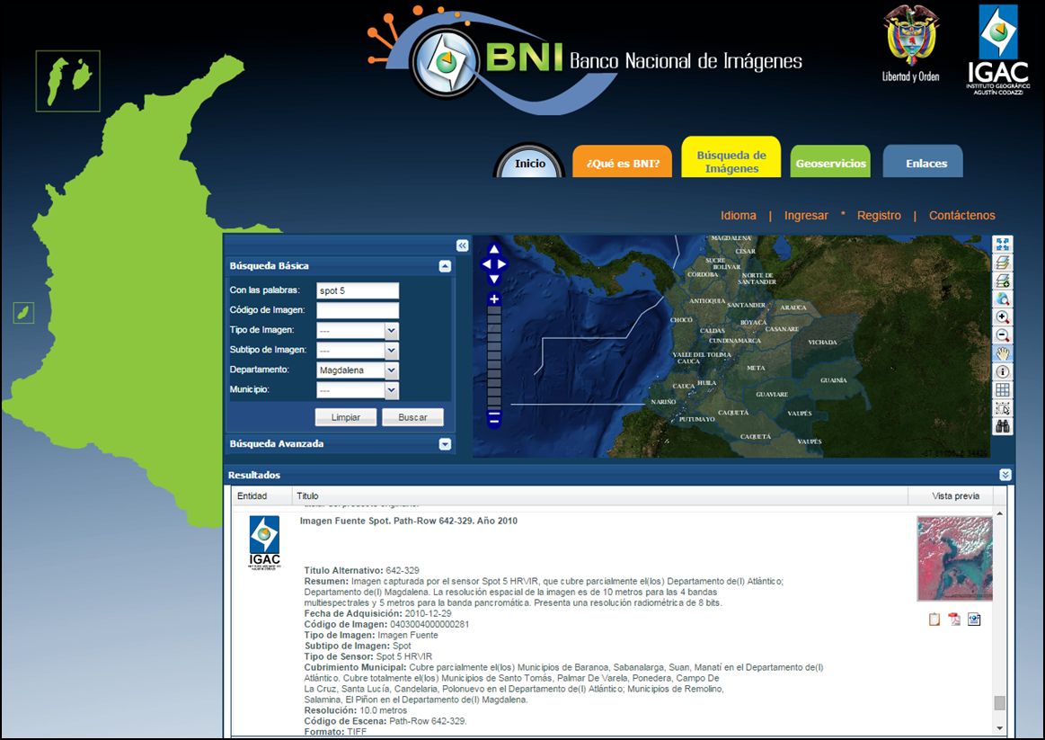1045x740 pixels.
Task: Open the Subtipo de Imagen dropdown
Action: point(391,351)
